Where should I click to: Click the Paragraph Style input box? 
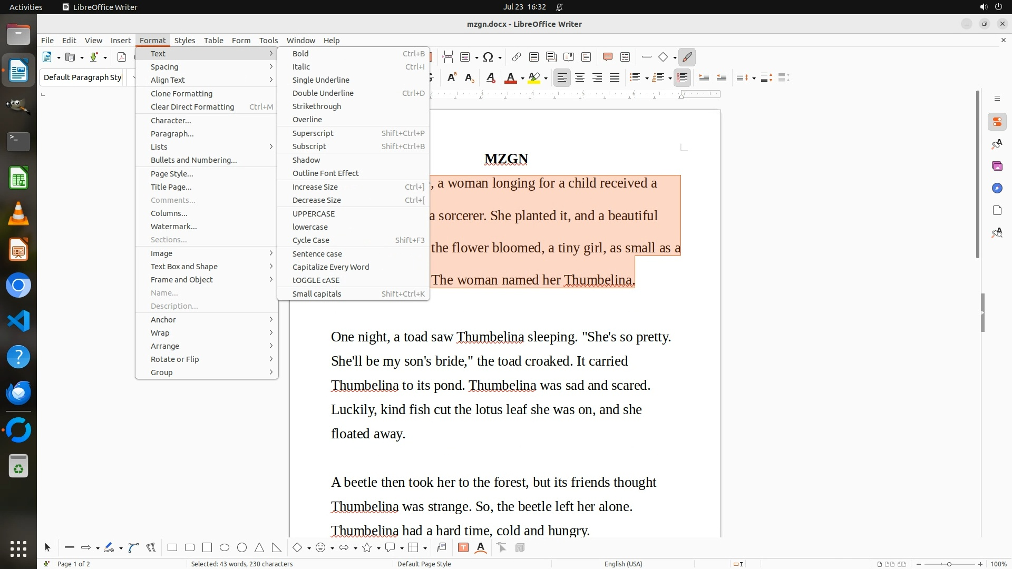(x=83, y=77)
